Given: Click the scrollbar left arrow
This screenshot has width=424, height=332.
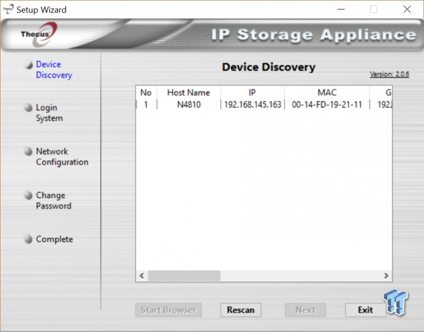Looking at the screenshot, I should (x=142, y=276).
